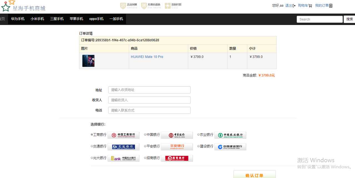Screen dimensions: 355x178
Task: Select the 平安银行 radio button
Action: (x=145, y=146)
